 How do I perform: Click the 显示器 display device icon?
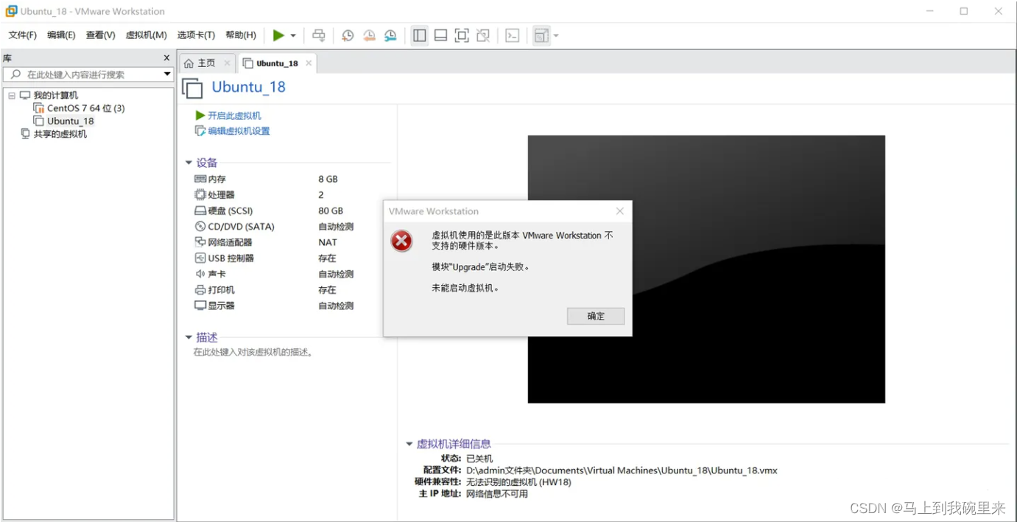pos(200,306)
